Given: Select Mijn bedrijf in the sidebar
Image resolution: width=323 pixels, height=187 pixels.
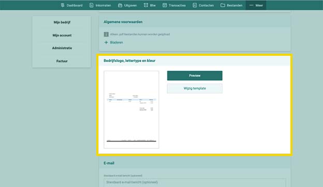Looking at the screenshot, I should tap(62, 22).
